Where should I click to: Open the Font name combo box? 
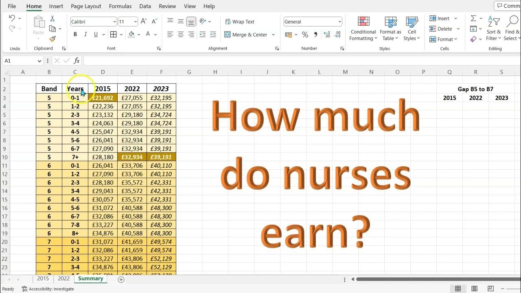[93, 22]
